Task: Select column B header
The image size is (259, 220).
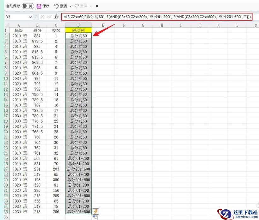Action: [37, 25]
